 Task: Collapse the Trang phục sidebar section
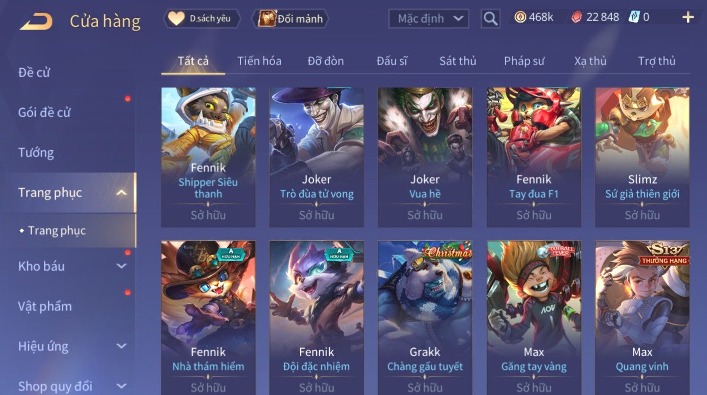click(x=121, y=193)
